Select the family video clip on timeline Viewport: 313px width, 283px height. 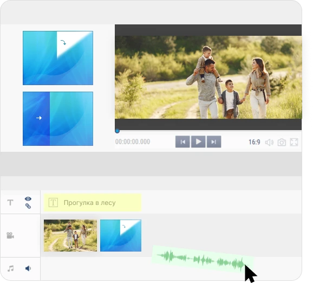coord(70,235)
